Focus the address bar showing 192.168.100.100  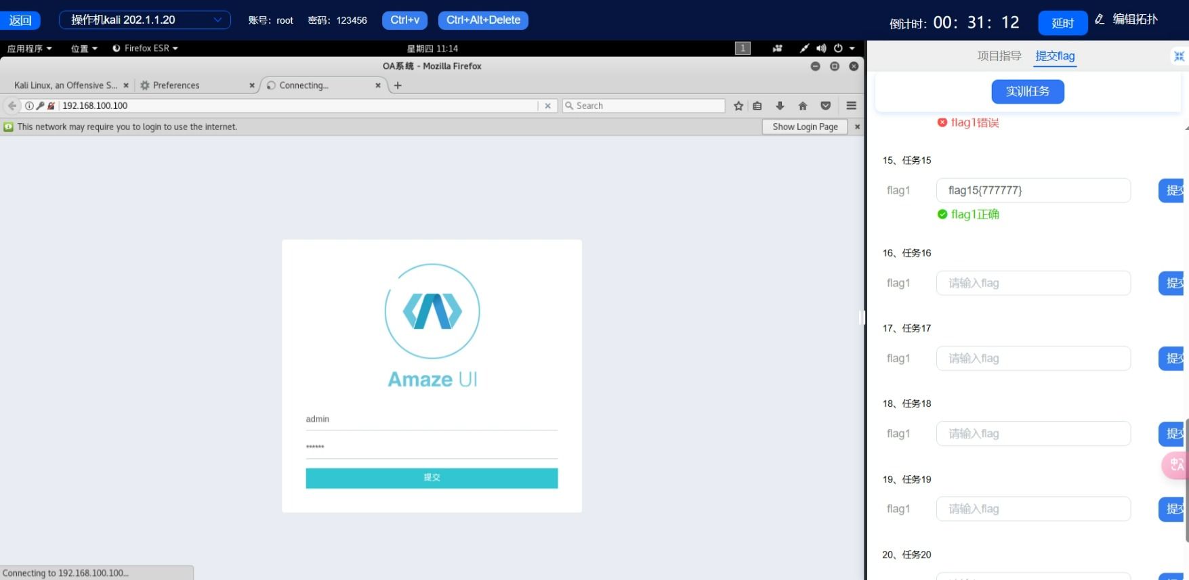298,106
